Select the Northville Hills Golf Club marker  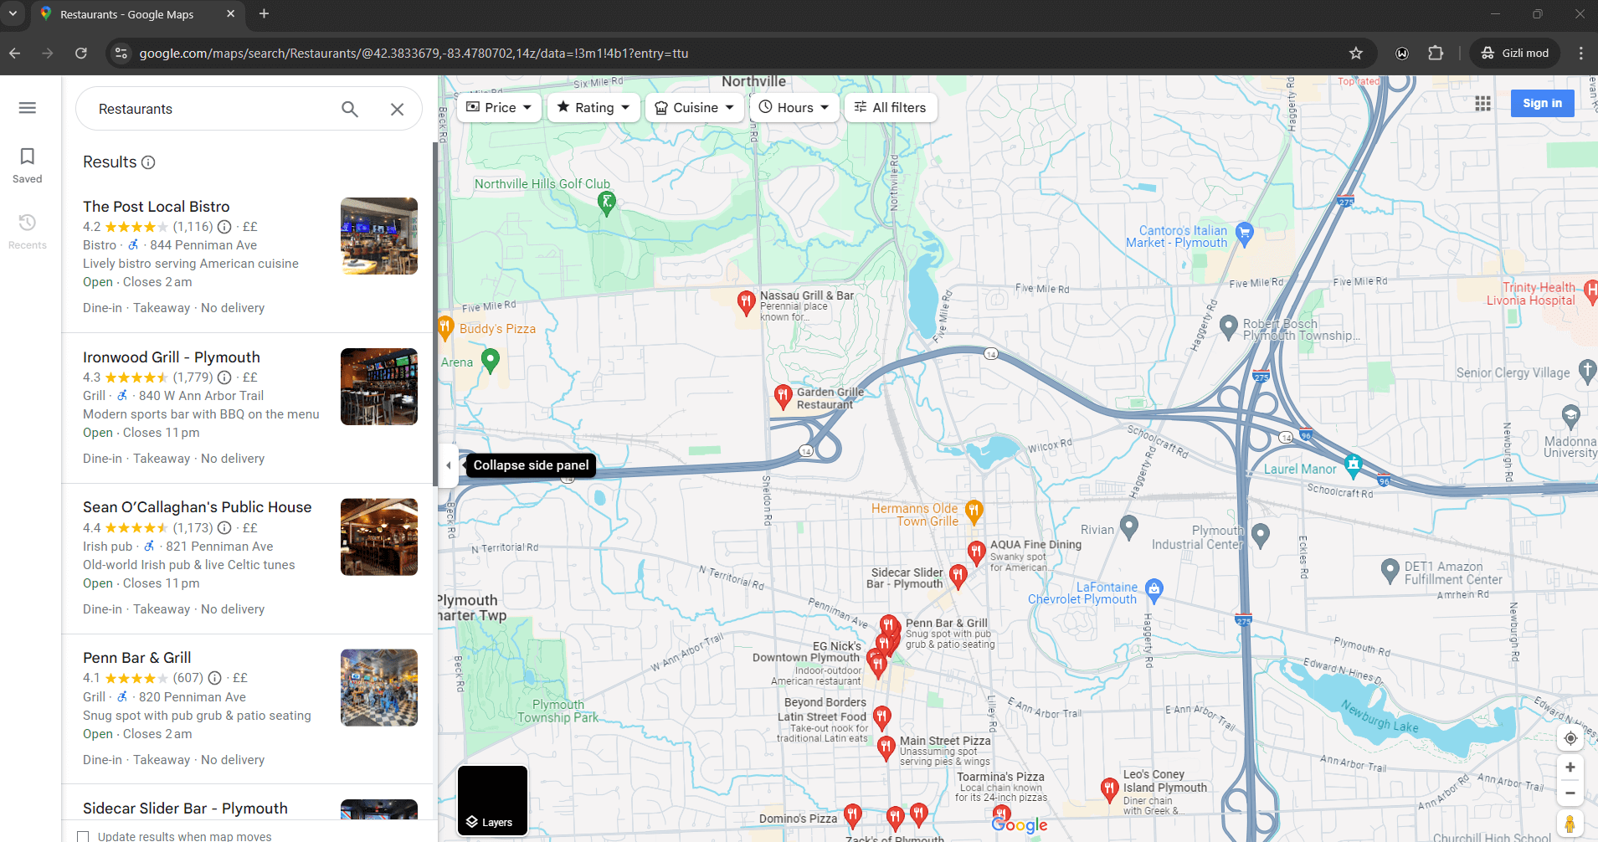pos(607,203)
